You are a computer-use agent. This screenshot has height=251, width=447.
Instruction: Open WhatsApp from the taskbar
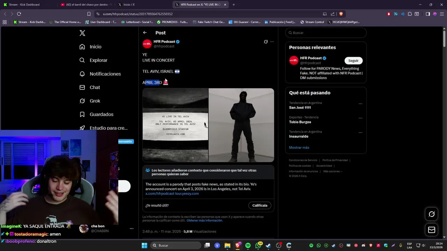click(x=258, y=245)
